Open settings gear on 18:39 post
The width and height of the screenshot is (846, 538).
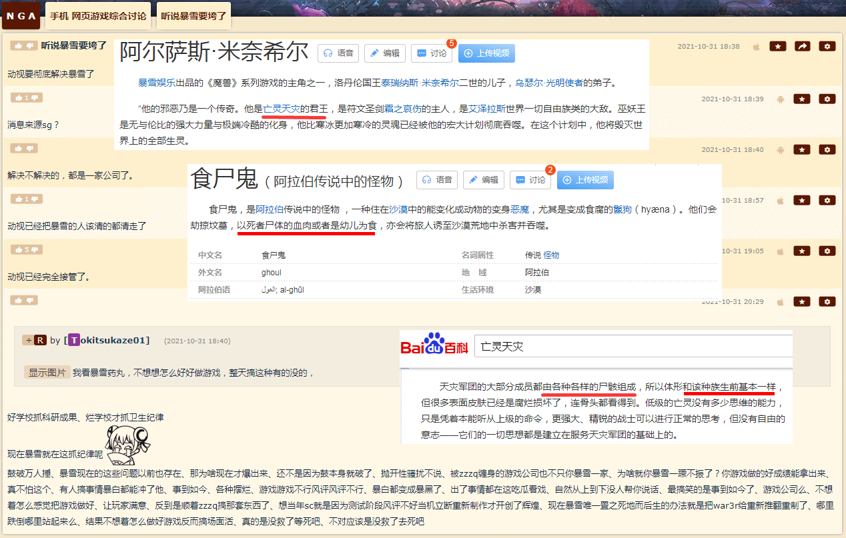(827, 99)
